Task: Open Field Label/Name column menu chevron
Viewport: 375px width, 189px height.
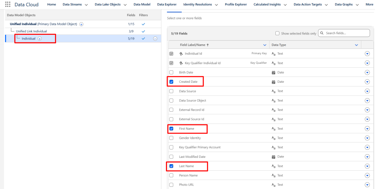Action: pos(265,45)
